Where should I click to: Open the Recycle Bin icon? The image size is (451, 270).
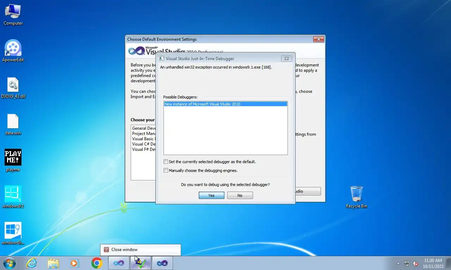pos(357,197)
